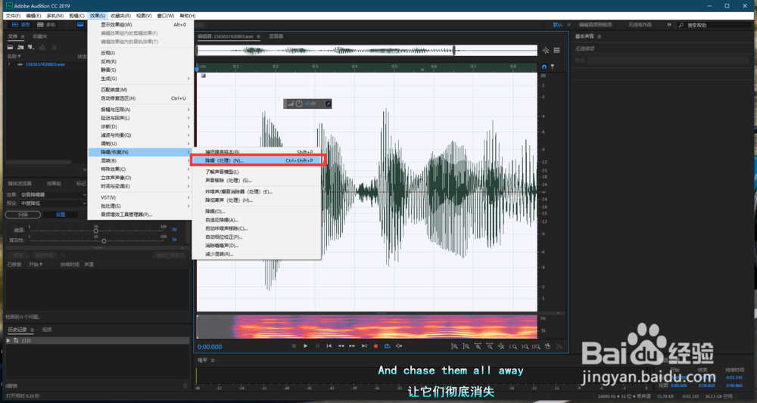Open 特殊效果(C) submenu

141,169
